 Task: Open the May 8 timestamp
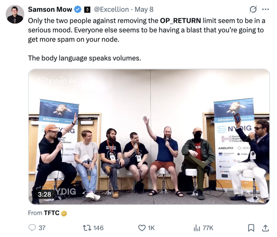pyautogui.click(x=144, y=9)
